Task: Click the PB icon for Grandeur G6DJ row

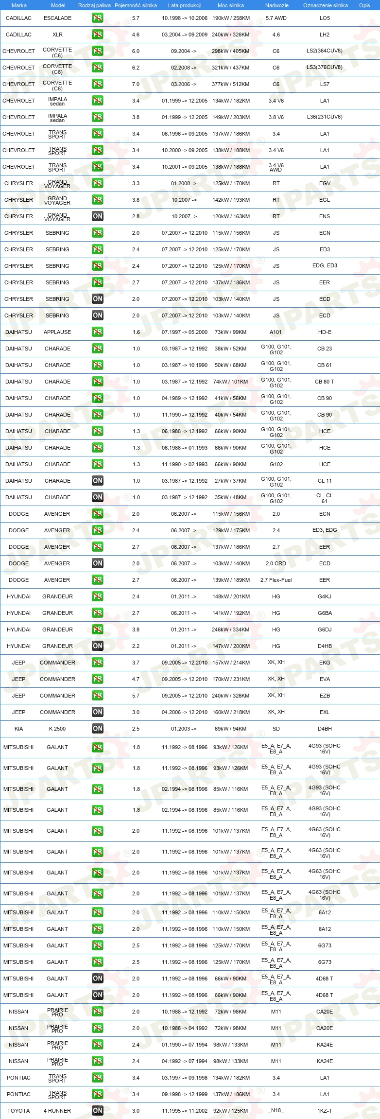Action: click(x=97, y=629)
